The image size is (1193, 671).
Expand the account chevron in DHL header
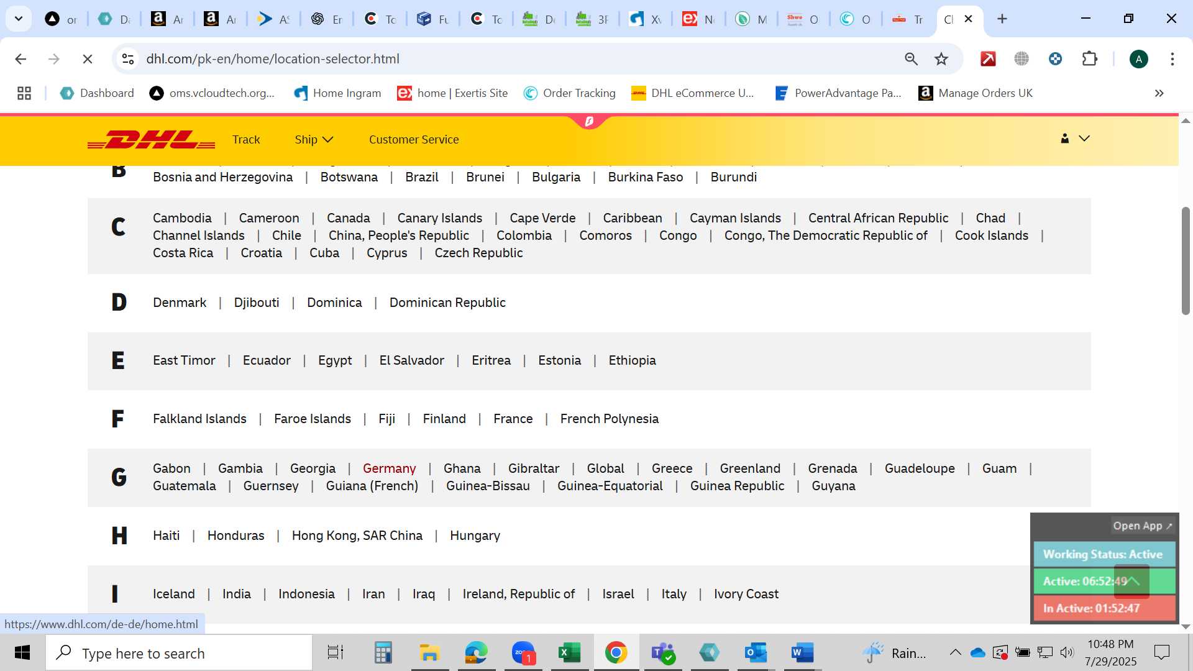[x=1084, y=139]
